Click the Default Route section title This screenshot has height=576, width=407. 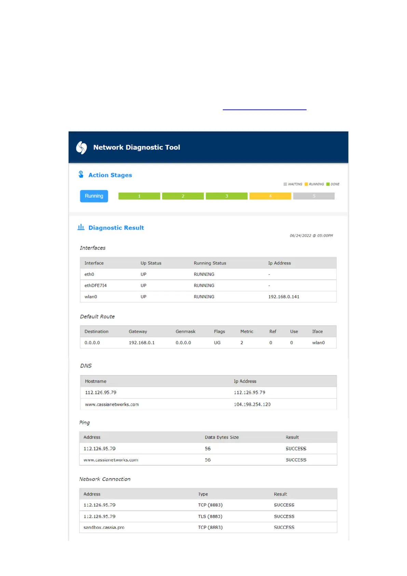97,317
